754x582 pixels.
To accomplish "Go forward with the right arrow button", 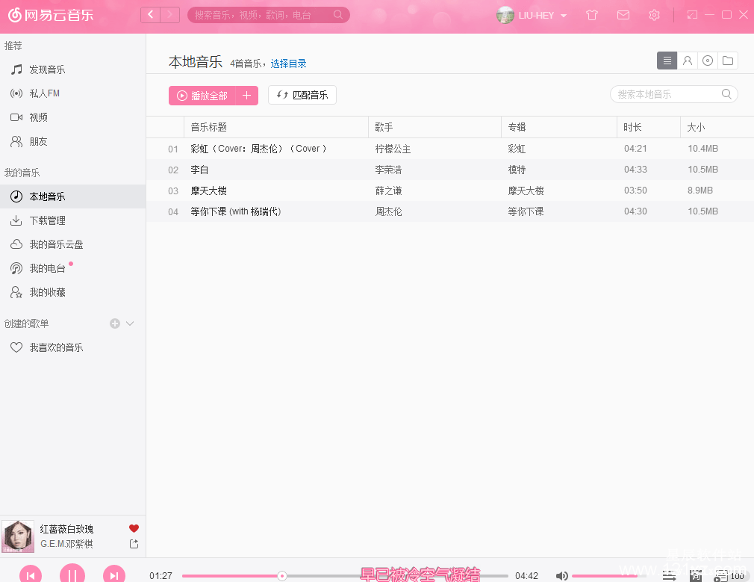I will tap(169, 15).
